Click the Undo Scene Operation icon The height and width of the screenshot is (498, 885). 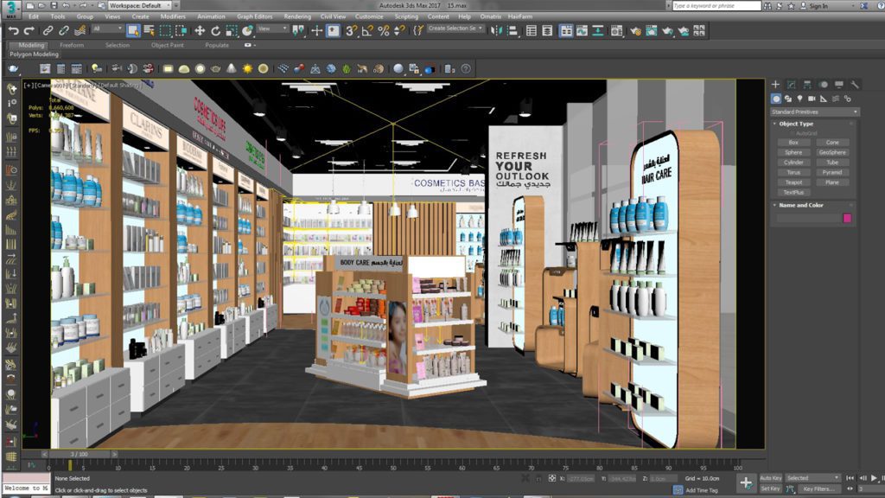(x=14, y=29)
